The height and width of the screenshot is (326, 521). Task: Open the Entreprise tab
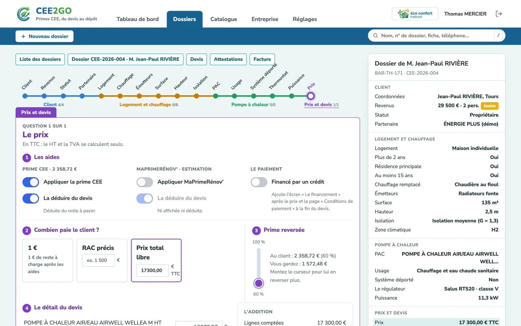coord(265,19)
